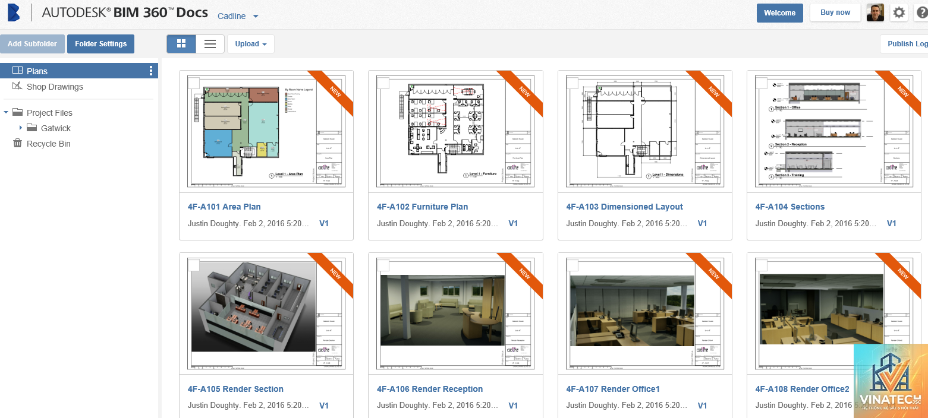Tick the checkbox on 4F-A108 Render Office2
Screen dimensions: 928x418
(762, 265)
